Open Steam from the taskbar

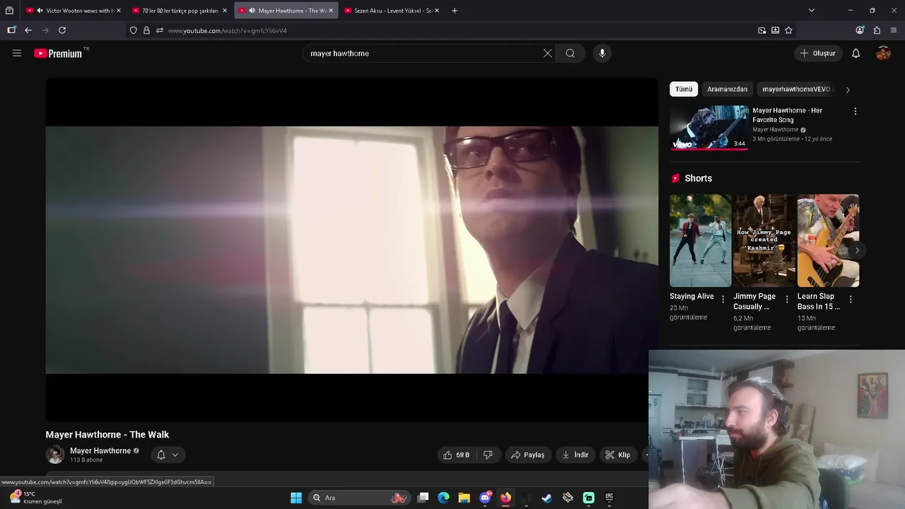coord(547,498)
